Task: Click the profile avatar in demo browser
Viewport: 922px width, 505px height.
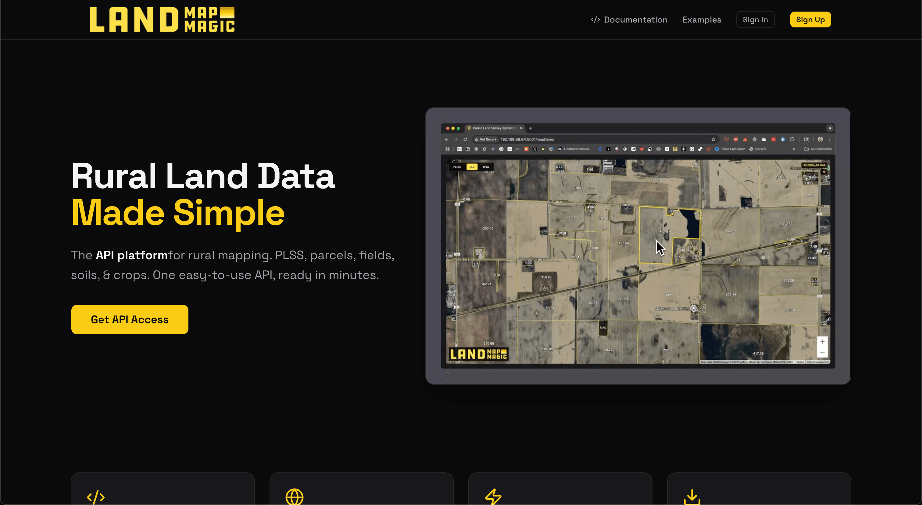Action: pos(820,139)
